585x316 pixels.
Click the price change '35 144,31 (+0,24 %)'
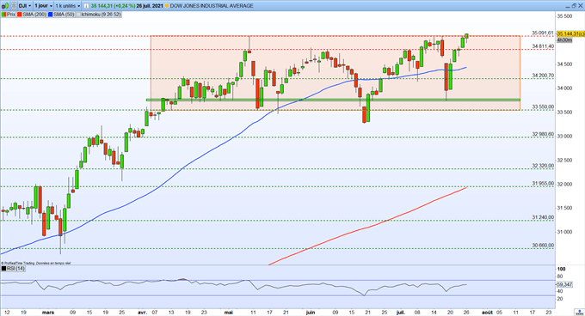tap(113, 6)
